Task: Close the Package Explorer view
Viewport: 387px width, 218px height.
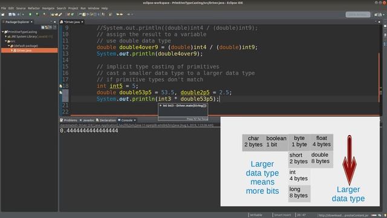Action: pyautogui.click(x=31, y=22)
